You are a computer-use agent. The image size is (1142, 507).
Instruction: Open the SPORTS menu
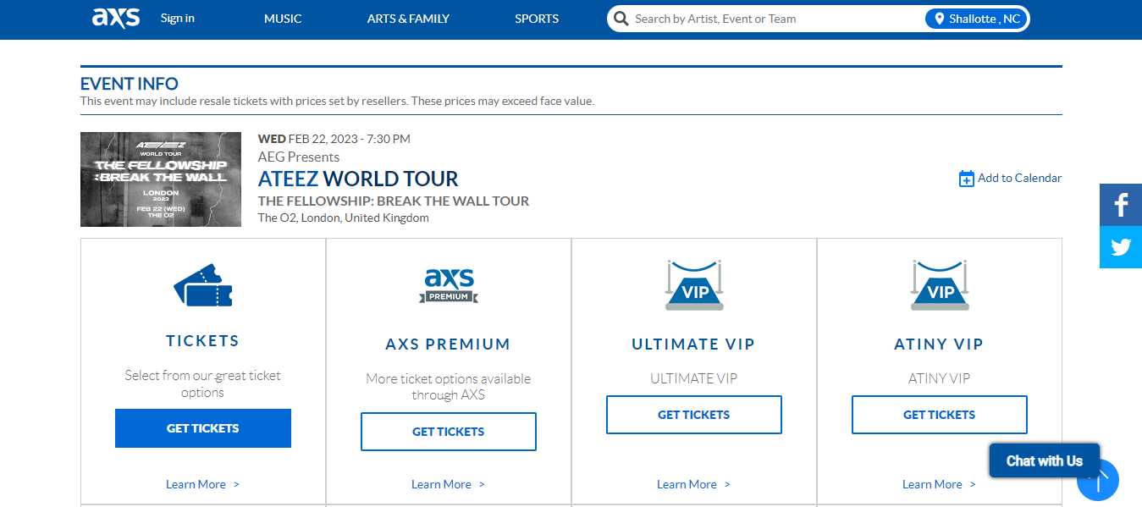click(536, 18)
